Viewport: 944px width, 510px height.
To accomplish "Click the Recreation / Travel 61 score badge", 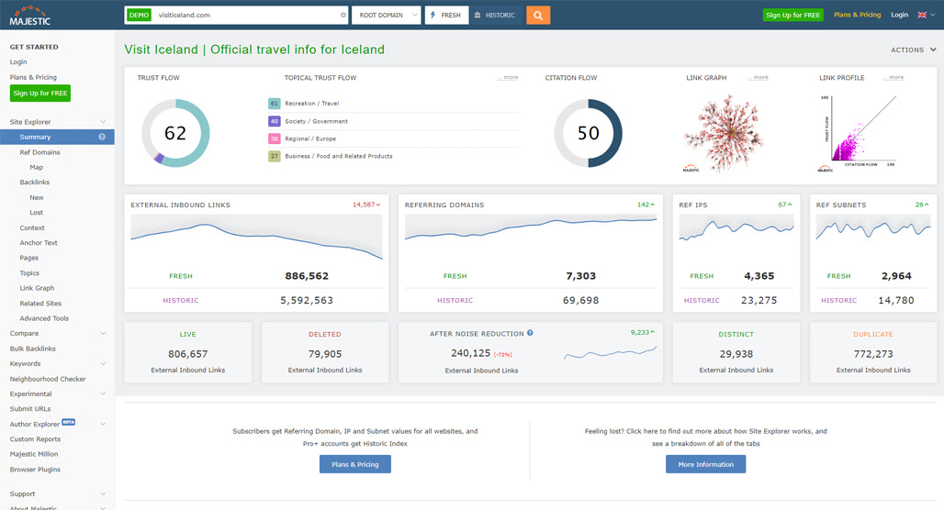I will point(274,104).
